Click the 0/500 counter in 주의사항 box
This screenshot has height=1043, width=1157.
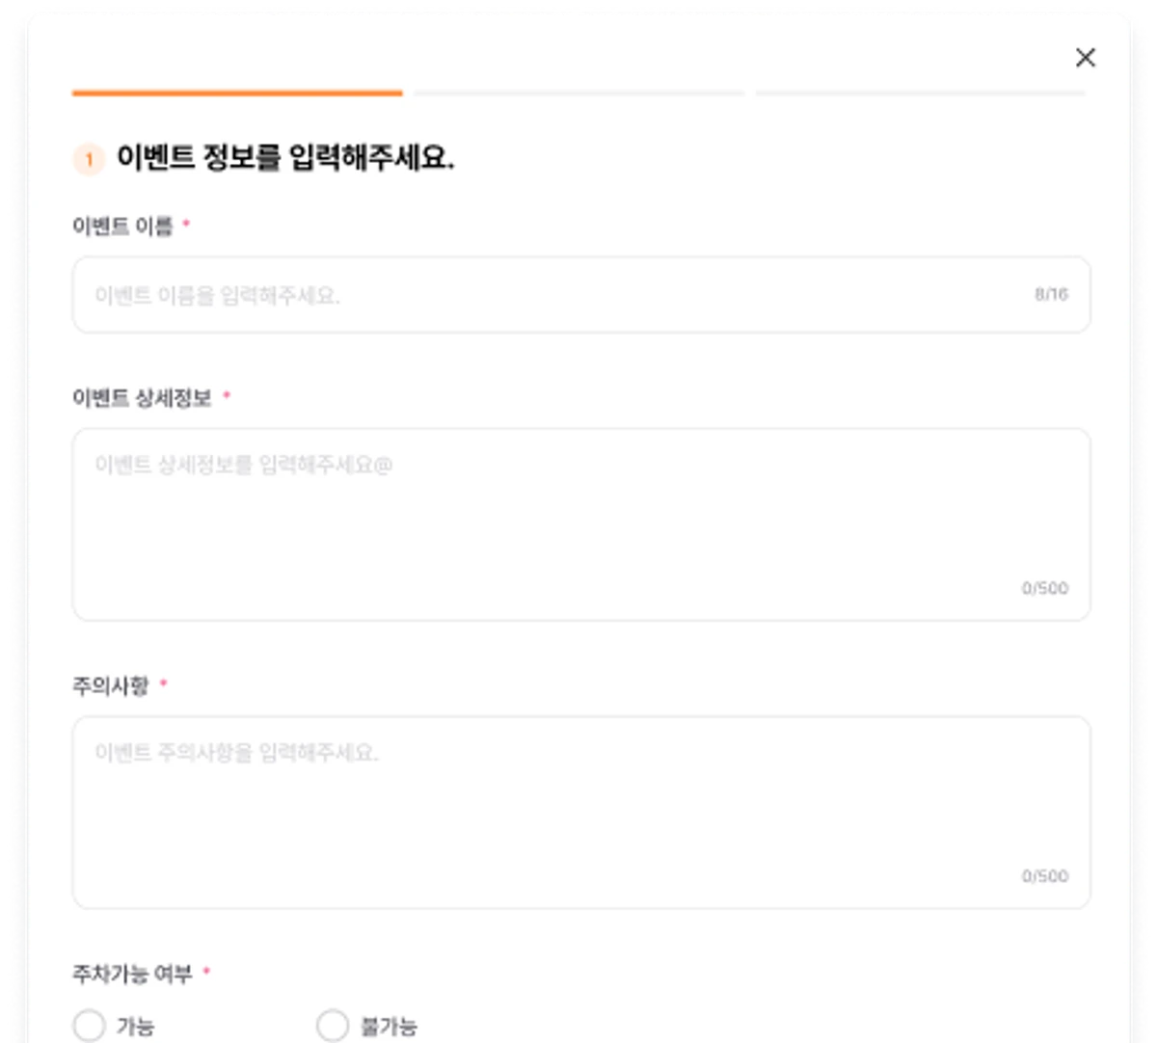click(x=1045, y=876)
